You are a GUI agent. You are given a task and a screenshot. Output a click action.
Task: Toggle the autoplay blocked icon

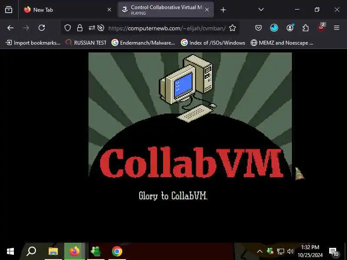coord(101,28)
